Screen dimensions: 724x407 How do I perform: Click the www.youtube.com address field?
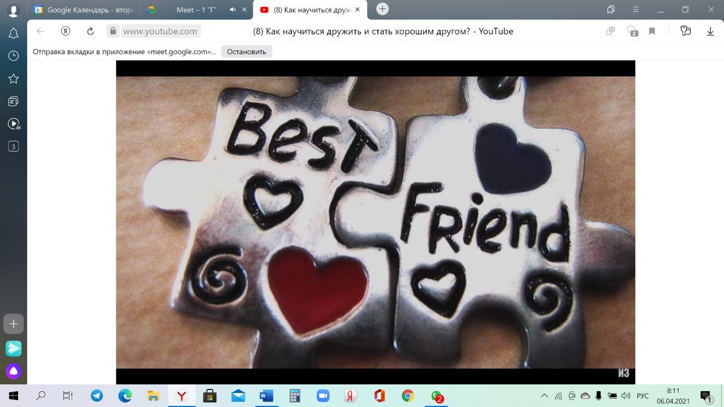point(160,32)
